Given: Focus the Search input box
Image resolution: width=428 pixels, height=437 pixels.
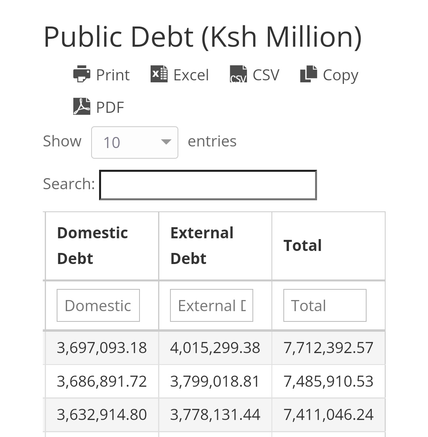Looking at the screenshot, I should click(208, 185).
